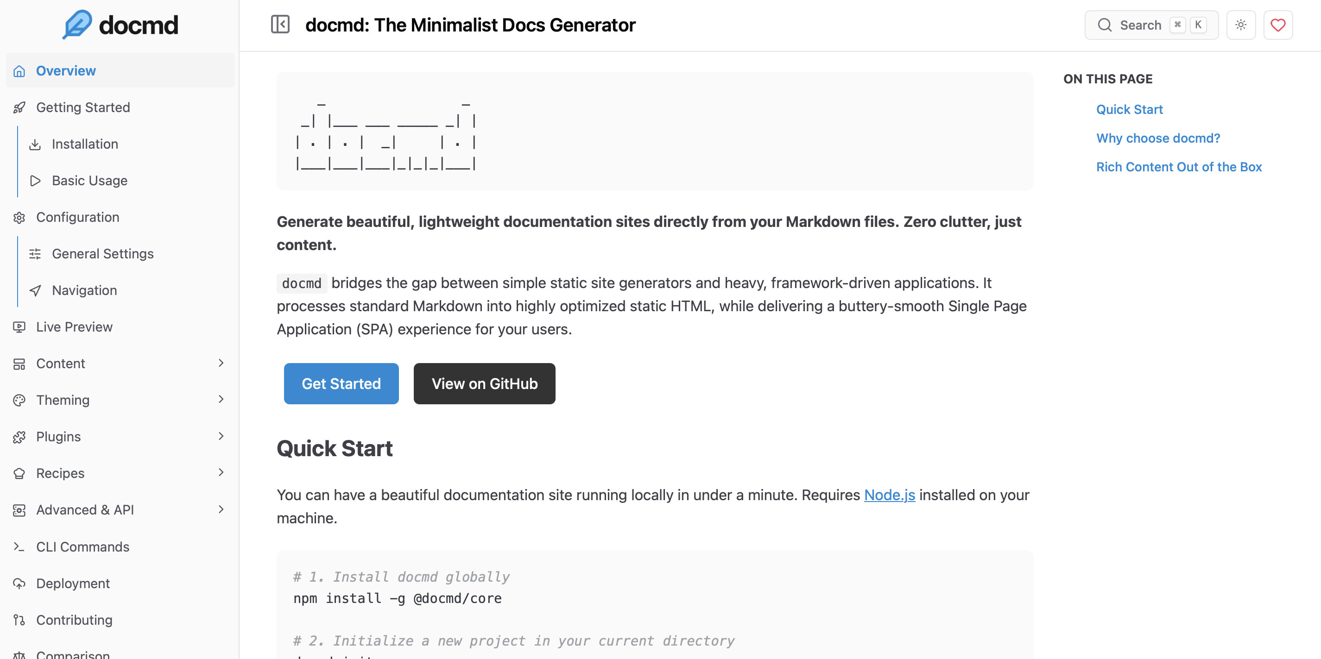The width and height of the screenshot is (1321, 659).
Task: Expand the Content section chevron
Action: (x=221, y=364)
